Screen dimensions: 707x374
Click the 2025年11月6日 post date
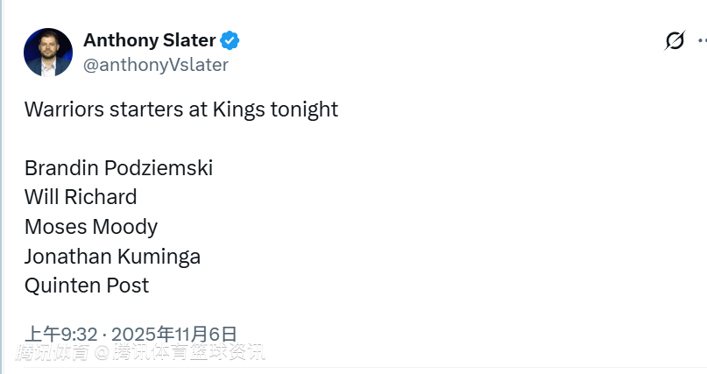[x=174, y=334]
